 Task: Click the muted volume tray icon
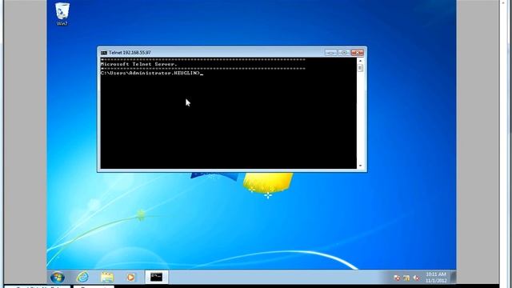click(x=416, y=278)
